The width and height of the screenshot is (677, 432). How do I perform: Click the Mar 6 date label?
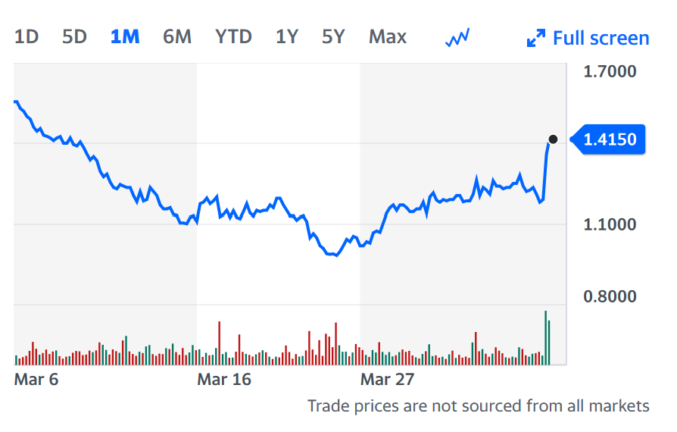(36, 379)
